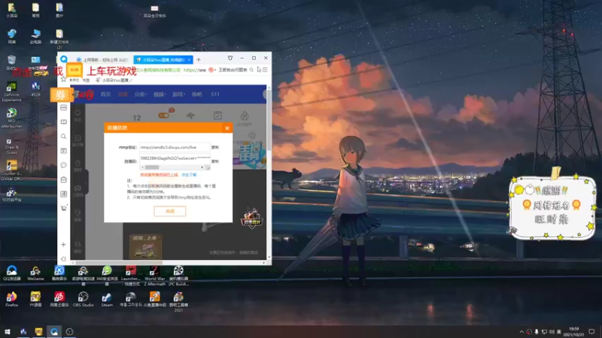
Task: Click the waveform icon above the dialog
Action: point(190,116)
